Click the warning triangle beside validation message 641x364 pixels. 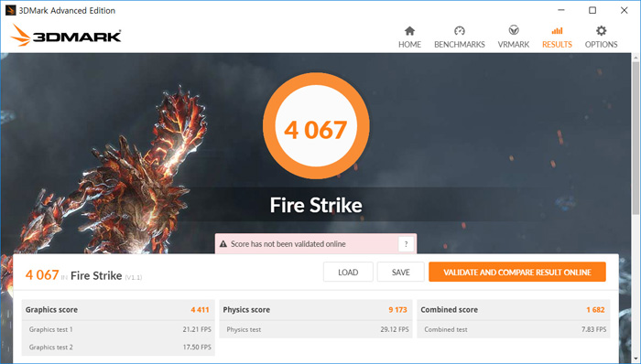(223, 244)
